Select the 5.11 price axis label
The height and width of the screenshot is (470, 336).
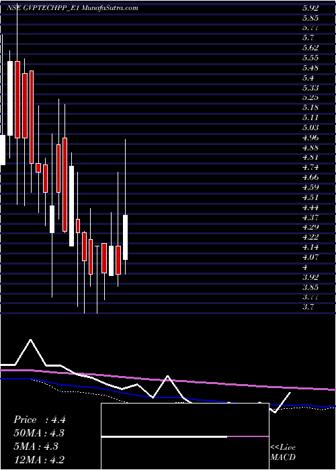310,117
